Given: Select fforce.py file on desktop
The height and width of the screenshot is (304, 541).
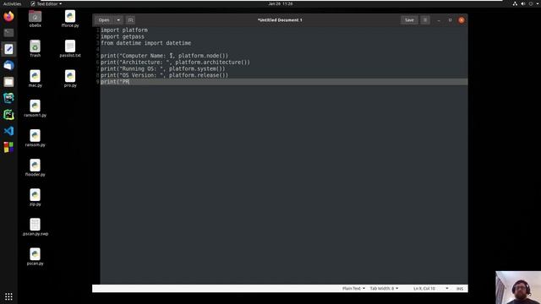Looking at the screenshot, I should click(70, 19).
